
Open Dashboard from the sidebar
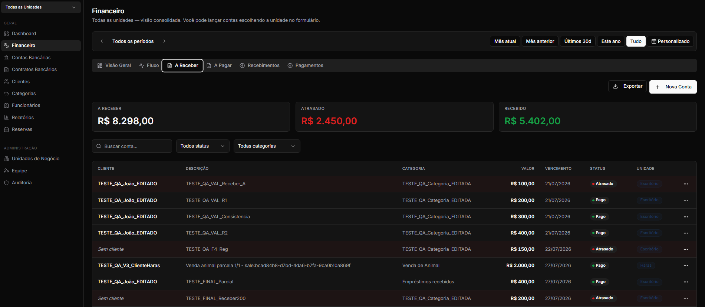(41, 33)
